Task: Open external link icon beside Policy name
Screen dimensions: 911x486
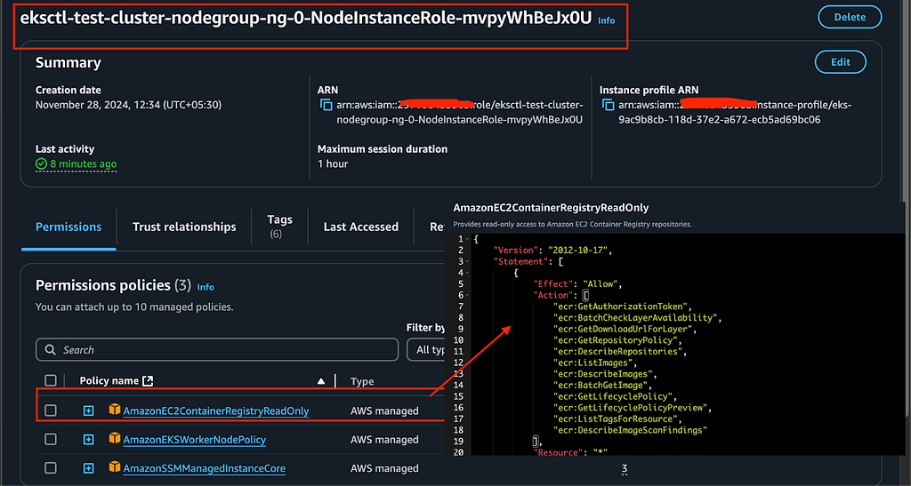Action: pos(148,380)
